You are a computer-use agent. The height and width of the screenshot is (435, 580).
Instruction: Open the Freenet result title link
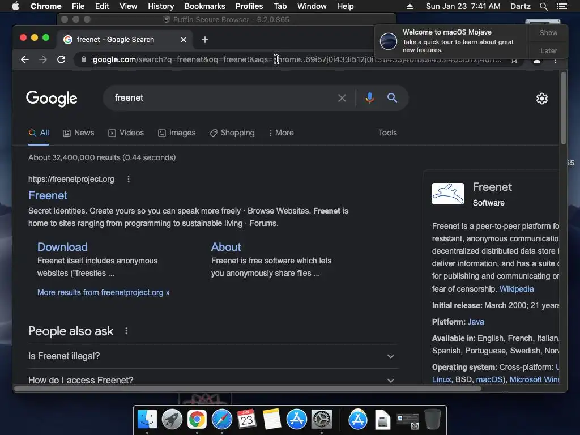click(x=48, y=195)
